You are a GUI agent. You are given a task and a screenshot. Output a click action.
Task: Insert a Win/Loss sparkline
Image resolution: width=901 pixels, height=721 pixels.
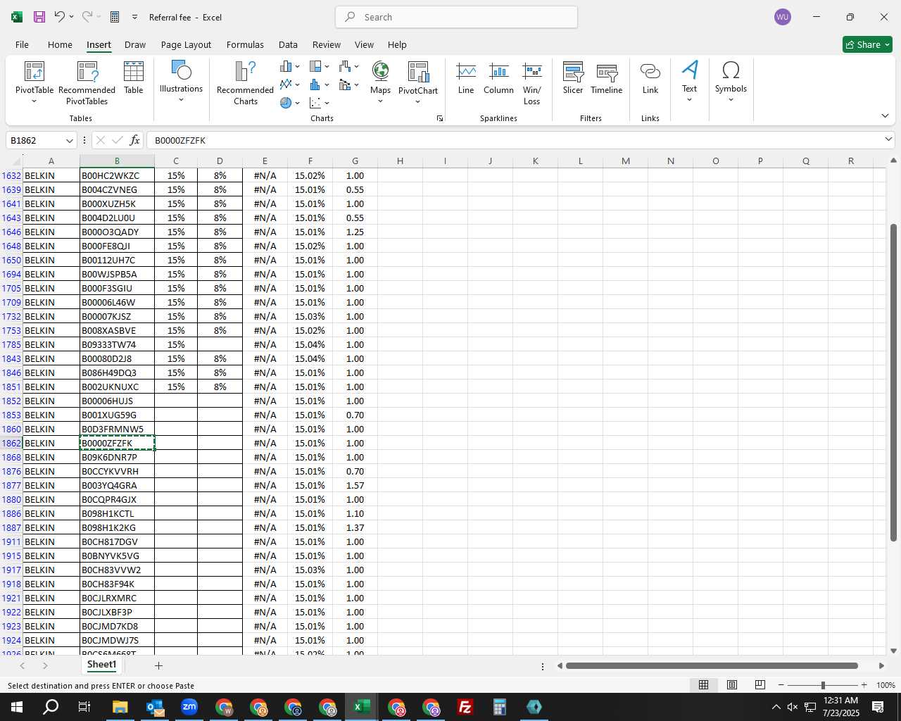(x=532, y=83)
